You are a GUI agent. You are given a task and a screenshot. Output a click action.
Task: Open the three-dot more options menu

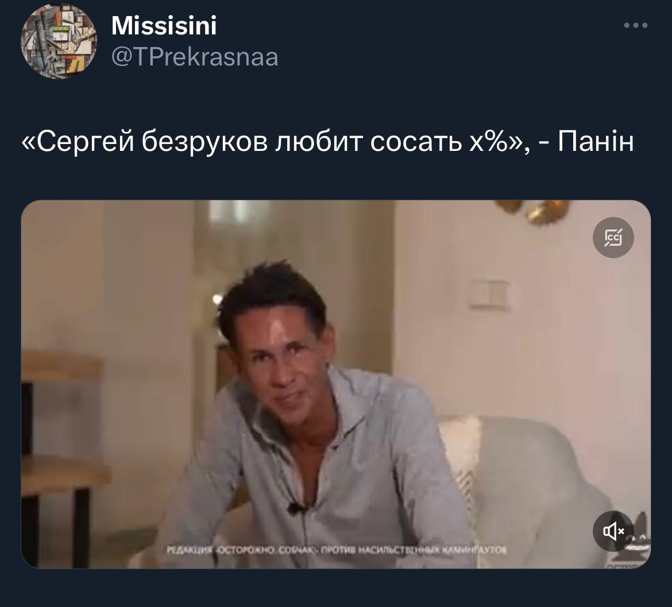(x=636, y=26)
